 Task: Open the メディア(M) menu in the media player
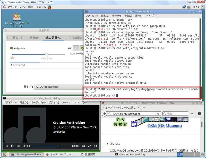[10, 103]
